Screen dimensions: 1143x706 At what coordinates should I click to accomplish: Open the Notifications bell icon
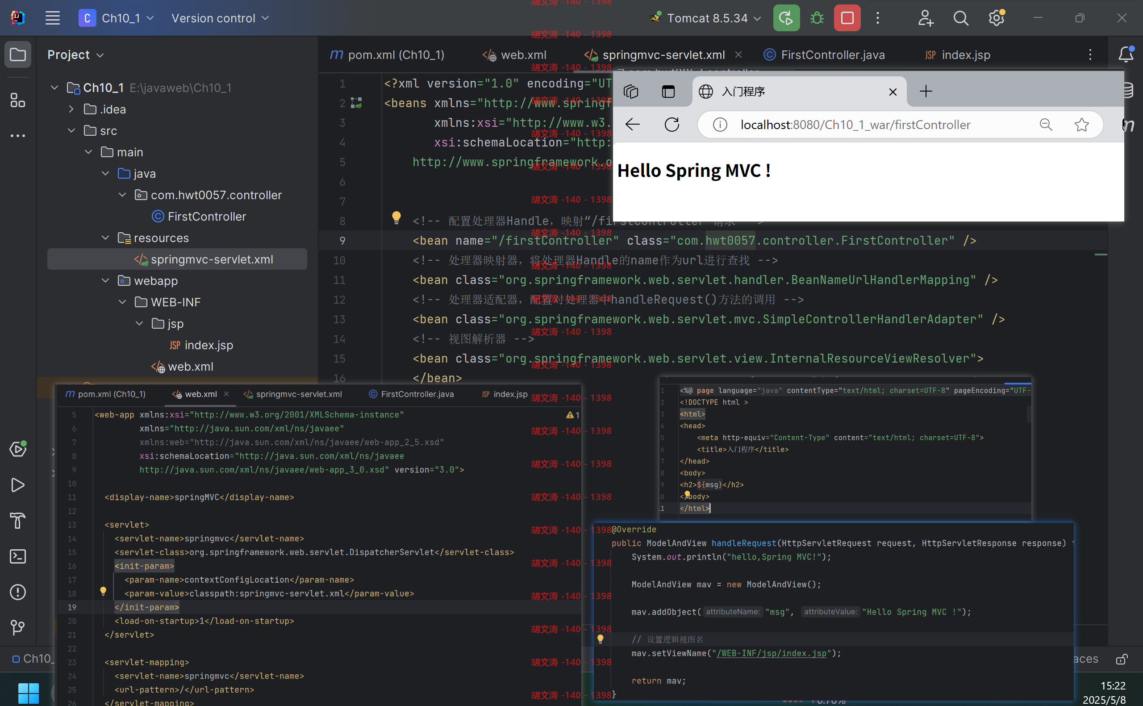coord(1126,54)
